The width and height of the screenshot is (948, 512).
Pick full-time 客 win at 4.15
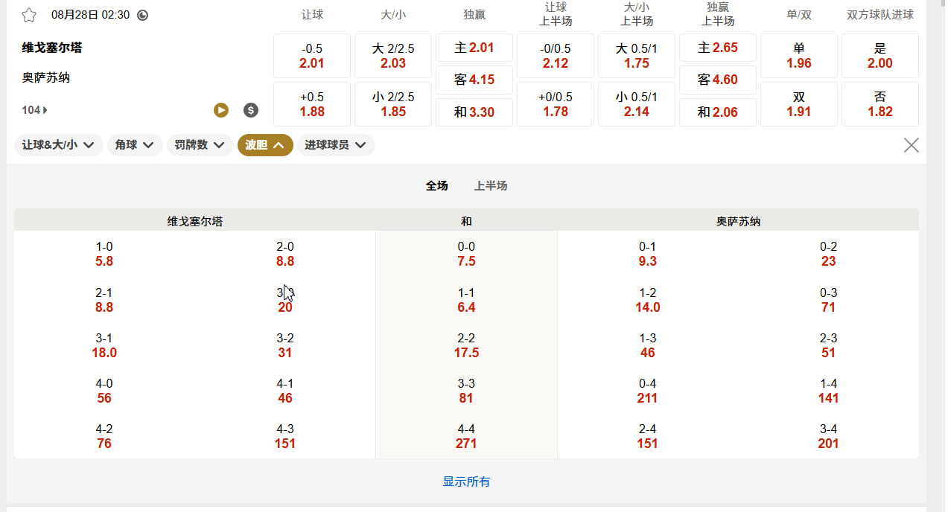coord(474,80)
